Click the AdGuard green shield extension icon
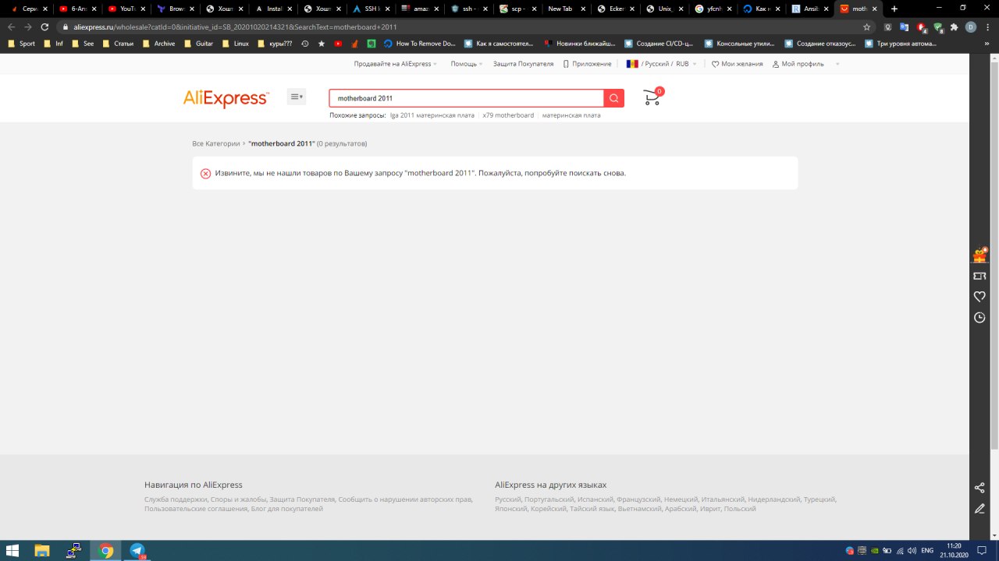 (x=938, y=27)
